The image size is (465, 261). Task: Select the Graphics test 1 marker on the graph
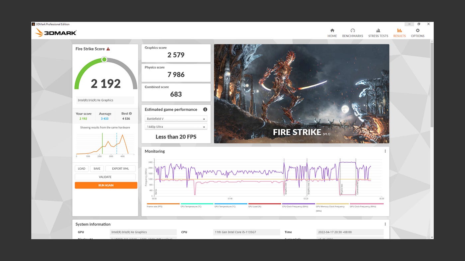coord(286,187)
